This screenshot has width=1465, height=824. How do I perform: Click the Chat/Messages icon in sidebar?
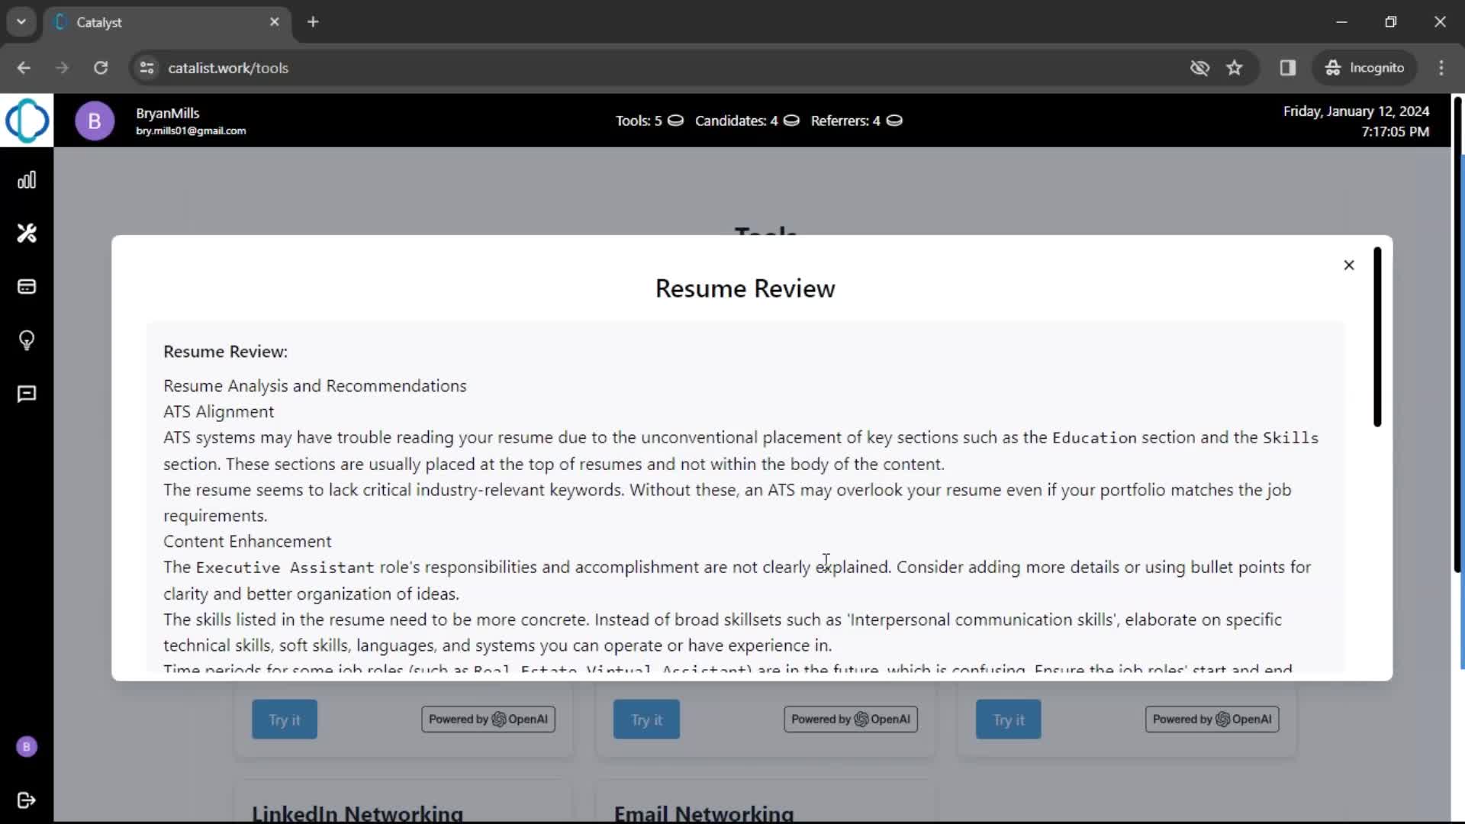[27, 394]
